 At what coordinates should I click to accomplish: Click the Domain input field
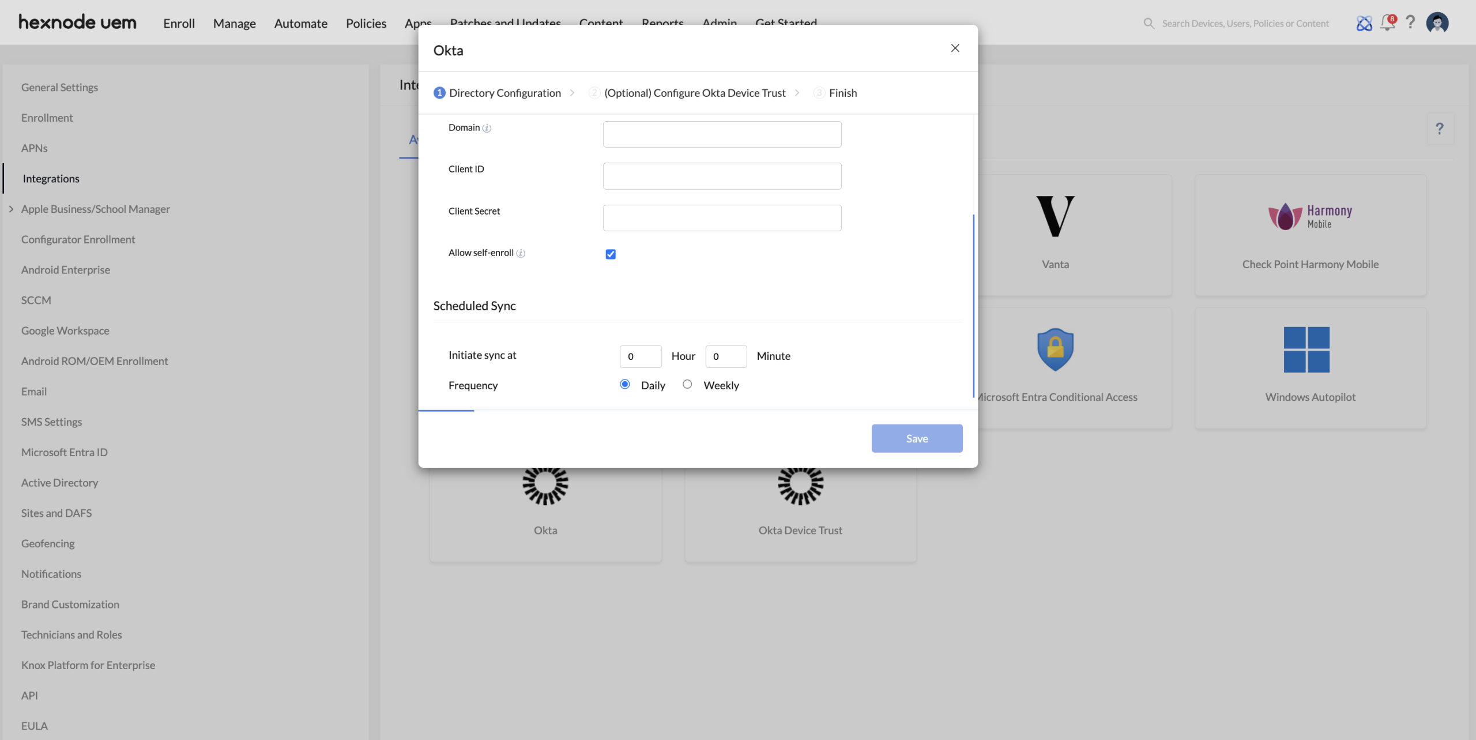pos(722,134)
